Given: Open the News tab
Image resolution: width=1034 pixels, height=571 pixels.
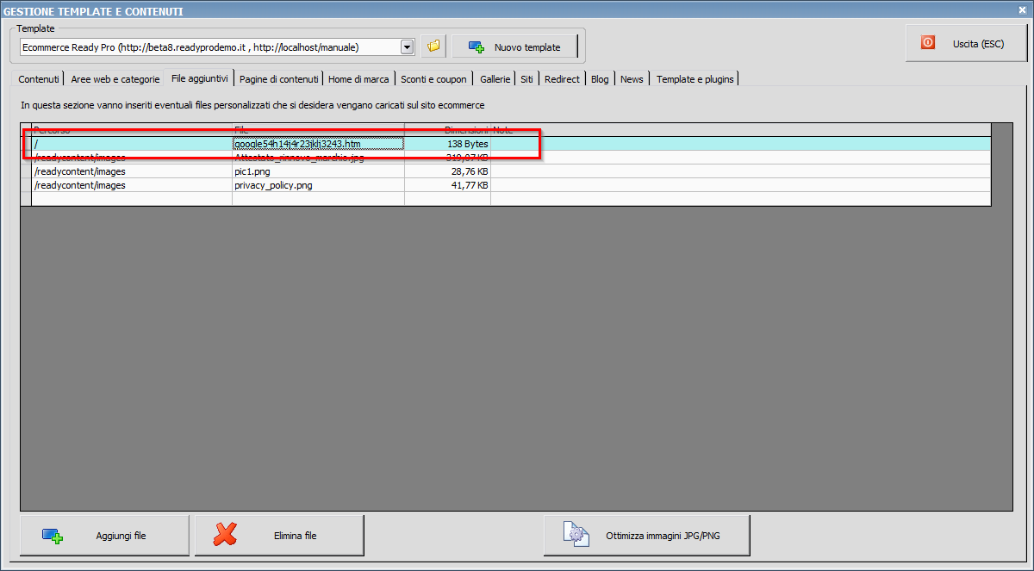Looking at the screenshot, I should point(632,78).
